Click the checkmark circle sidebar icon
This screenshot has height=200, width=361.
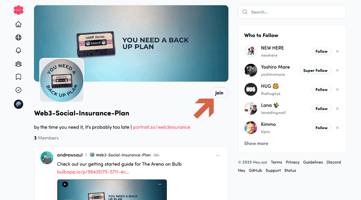pos(18,90)
